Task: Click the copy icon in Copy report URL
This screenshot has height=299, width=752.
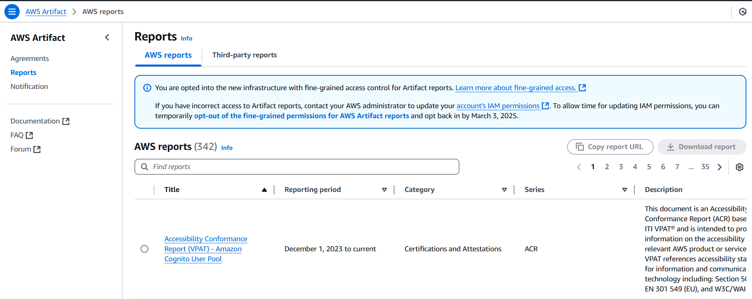Action: coord(579,147)
